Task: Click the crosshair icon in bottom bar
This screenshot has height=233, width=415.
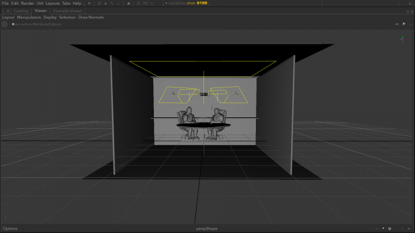Action: pyautogui.click(x=402, y=228)
